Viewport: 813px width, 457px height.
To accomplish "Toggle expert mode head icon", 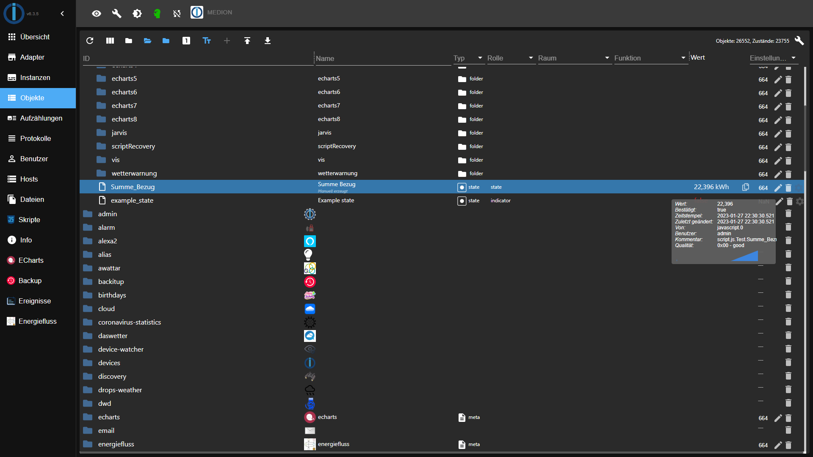I will point(157,14).
